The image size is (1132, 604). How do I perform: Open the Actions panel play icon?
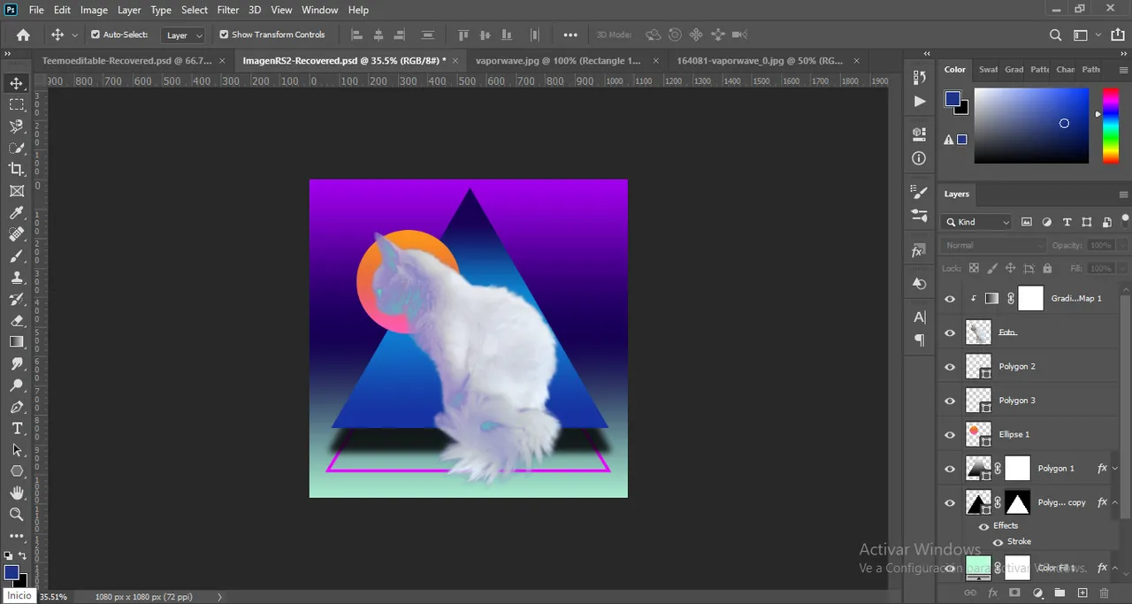click(920, 102)
